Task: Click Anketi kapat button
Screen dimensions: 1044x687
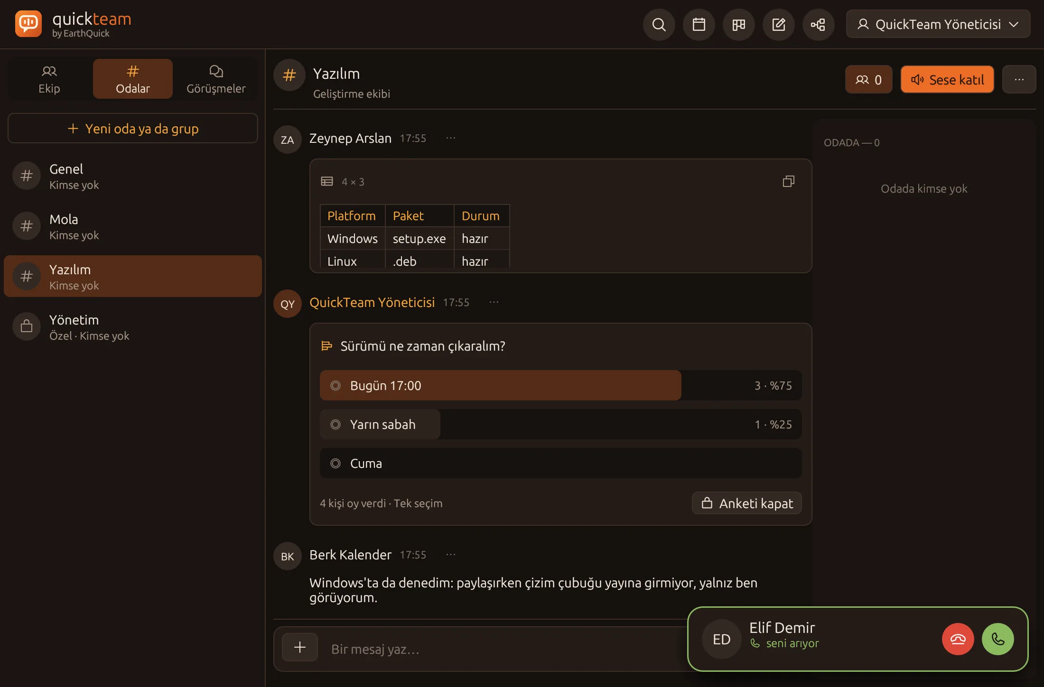Action: click(746, 503)
